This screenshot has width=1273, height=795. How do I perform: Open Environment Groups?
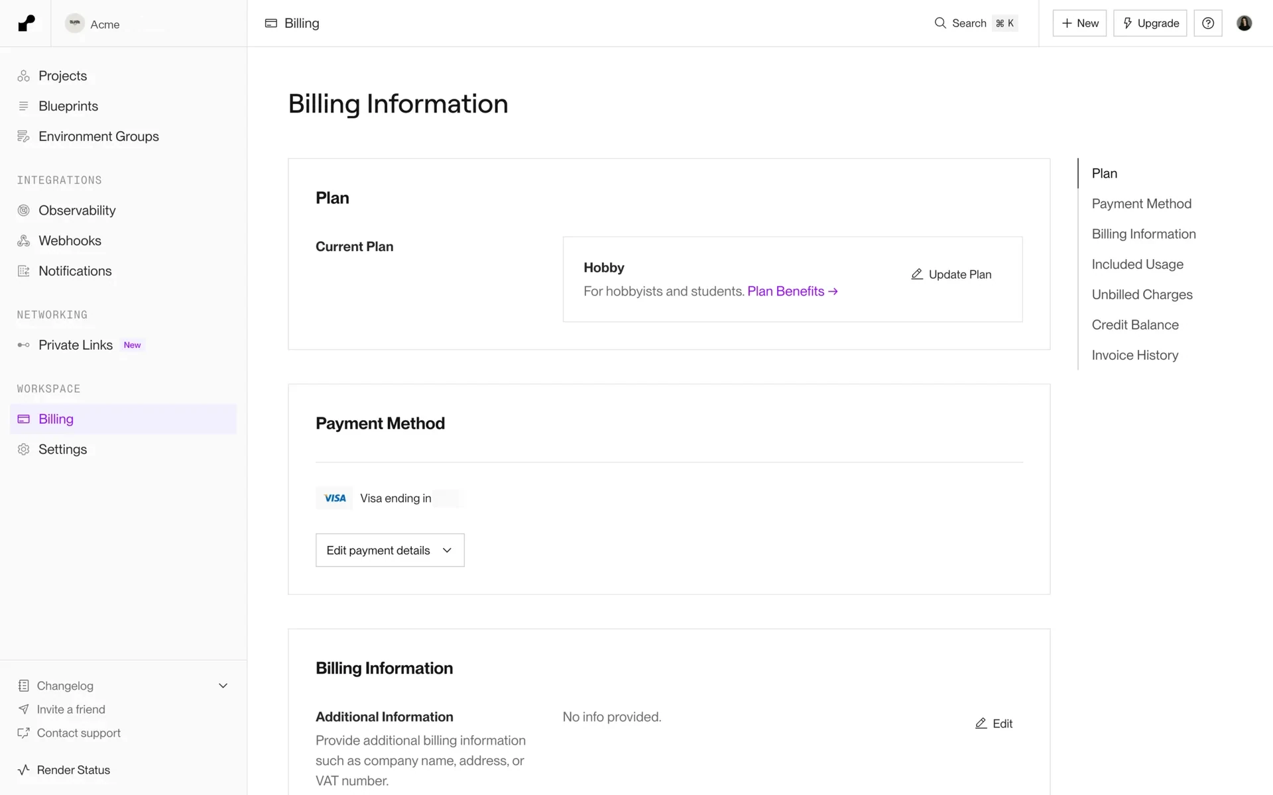click(123, 136)
